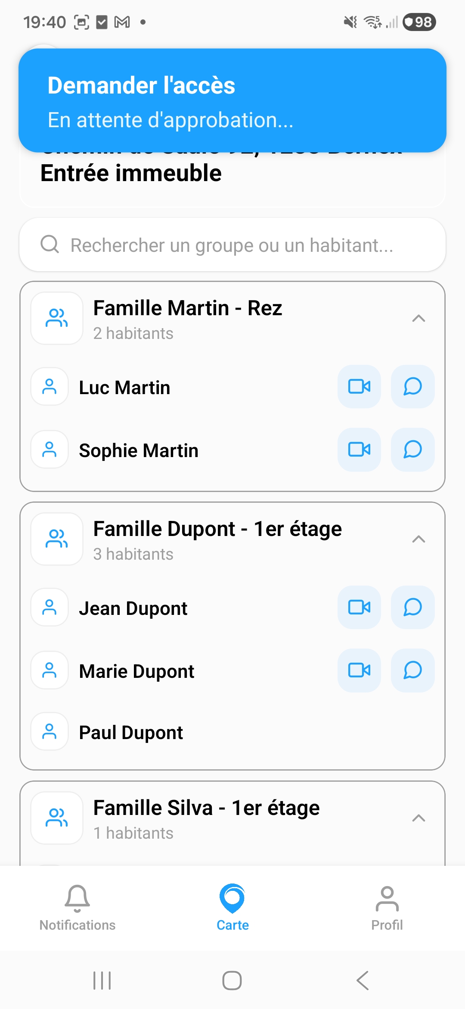The image size is (465, 1009).
Task: Select resident Paul Dupont
Action: pos(131,733)
